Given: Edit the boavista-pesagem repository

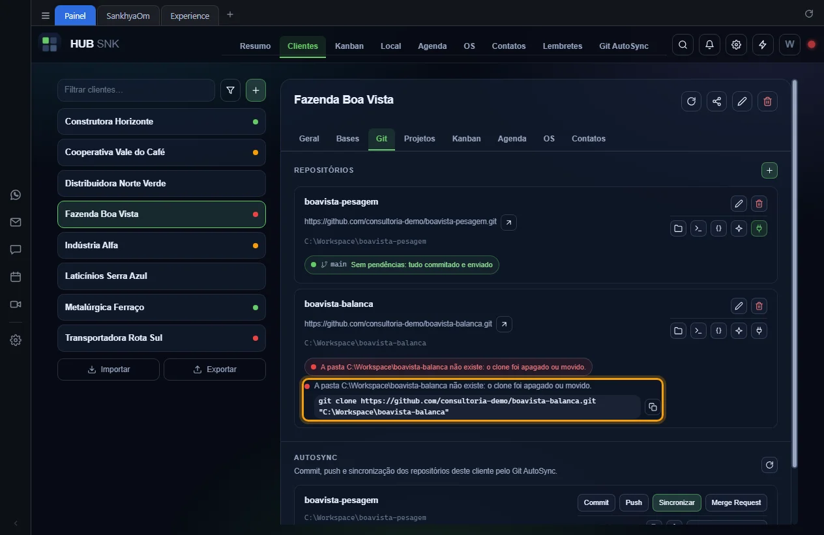Looking at the screenshot, I should tap(739, 204).
